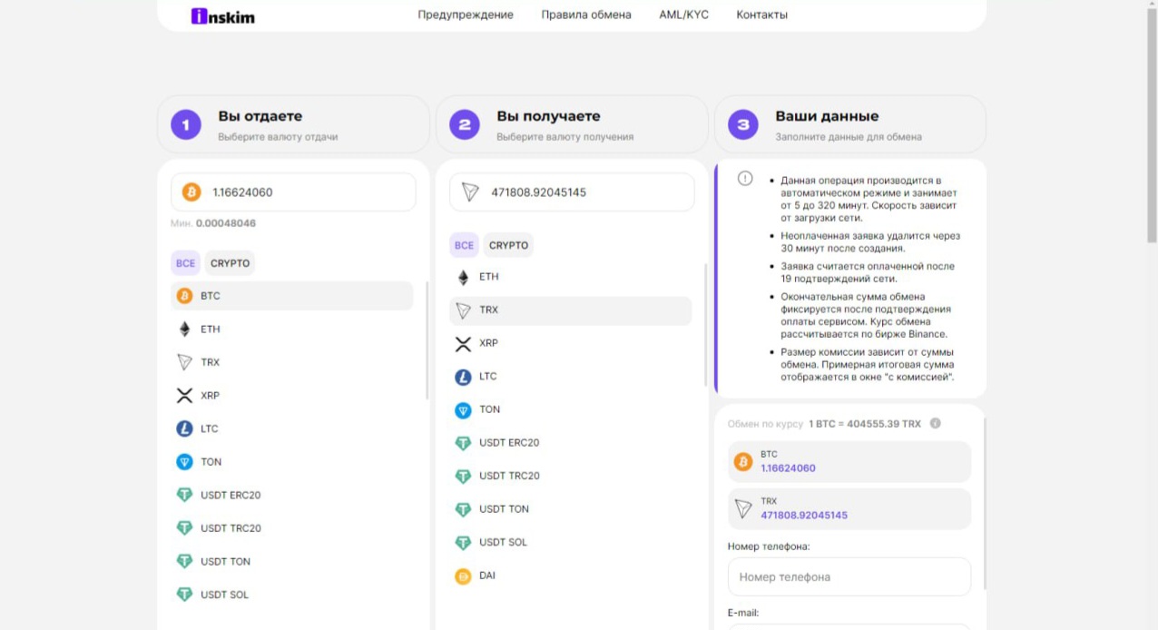
Task: Open the Предупреждение menu item
Action: 466,15
